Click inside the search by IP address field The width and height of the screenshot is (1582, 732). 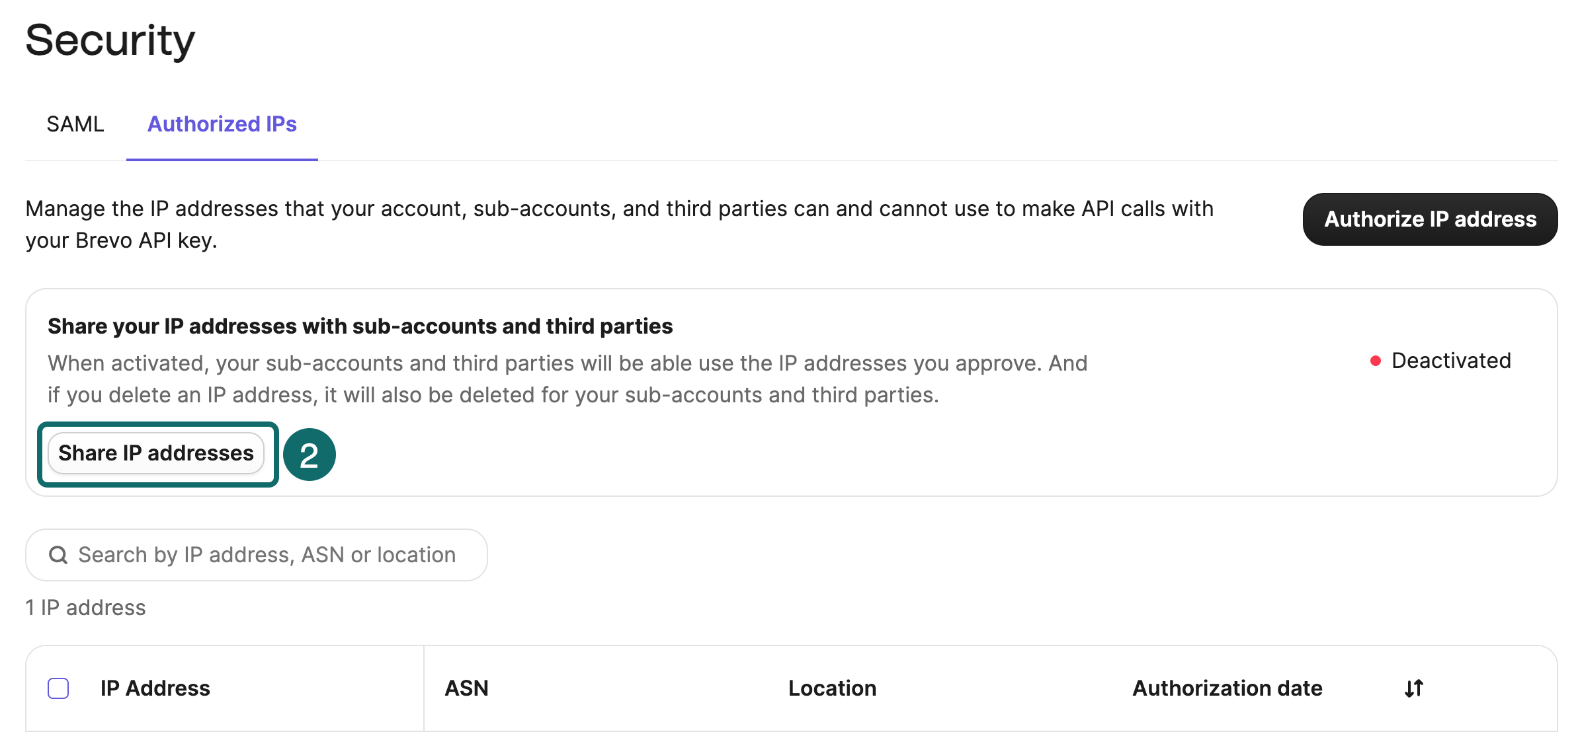265,554
